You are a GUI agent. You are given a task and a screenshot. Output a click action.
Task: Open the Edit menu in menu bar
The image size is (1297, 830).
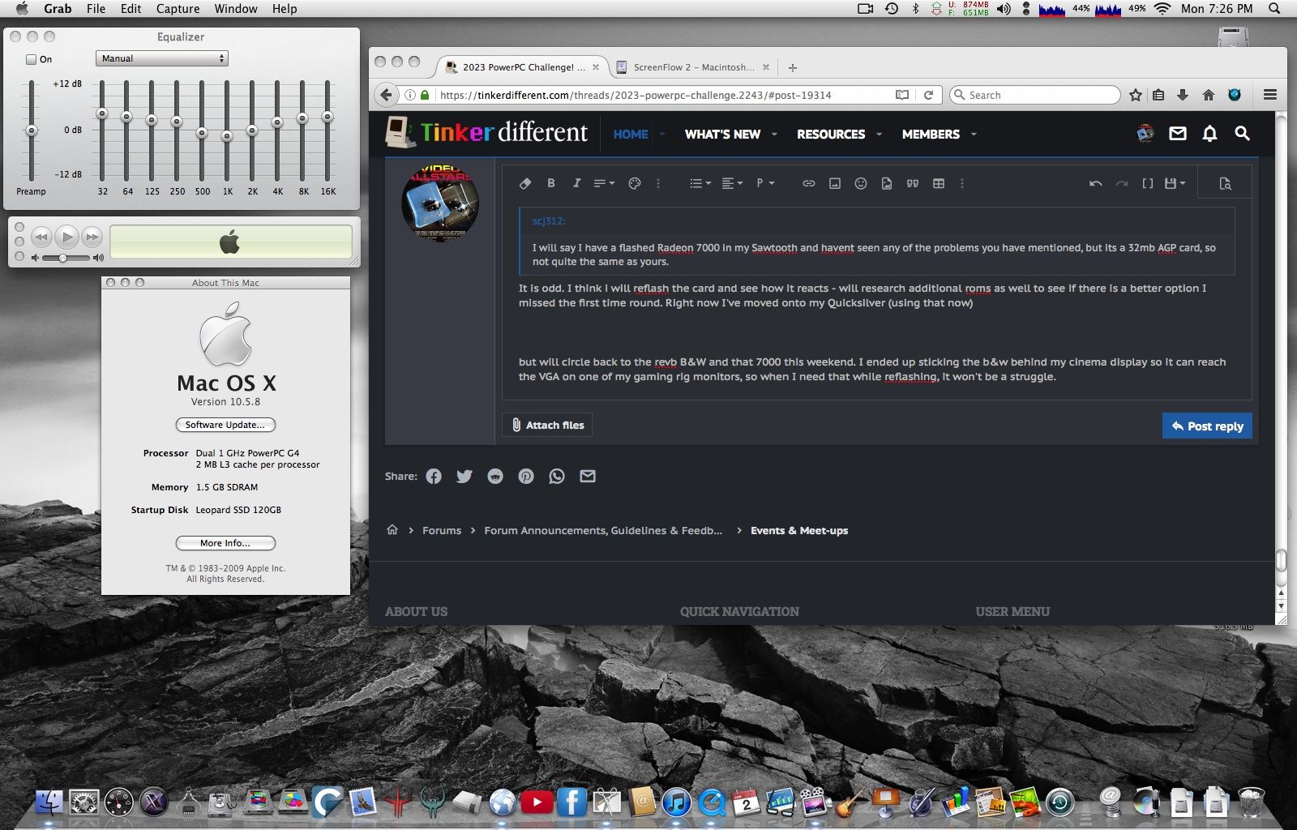coord(131,9)
